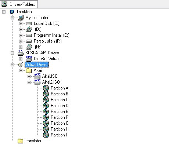Screen dimensions: 169x150
Task: Click the SCSI-ATAPI Drives icon
Action: [21, 53]
